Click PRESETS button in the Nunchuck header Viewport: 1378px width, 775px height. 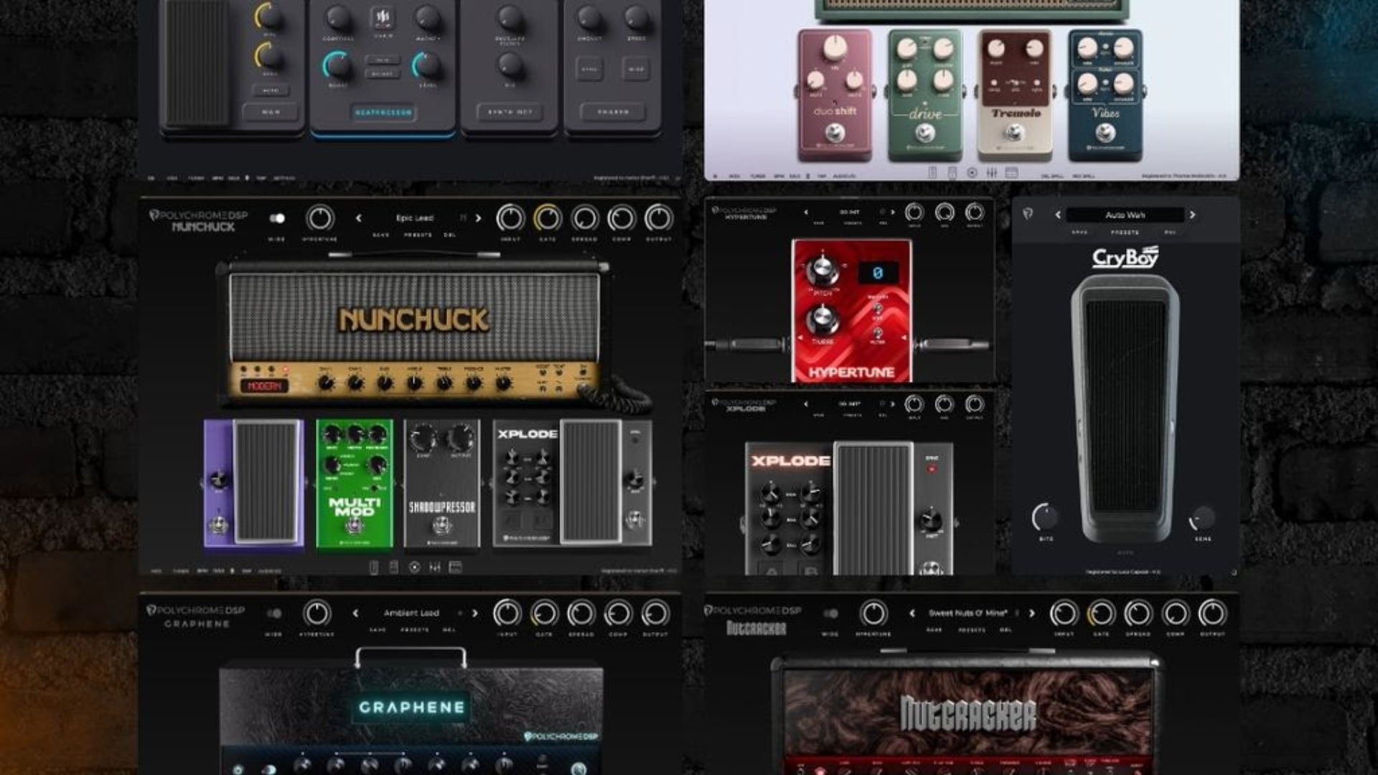point(418,235)
